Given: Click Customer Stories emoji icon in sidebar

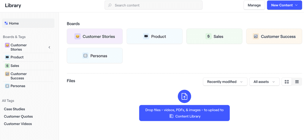Looking at the screenshot, I should [7, 45].
